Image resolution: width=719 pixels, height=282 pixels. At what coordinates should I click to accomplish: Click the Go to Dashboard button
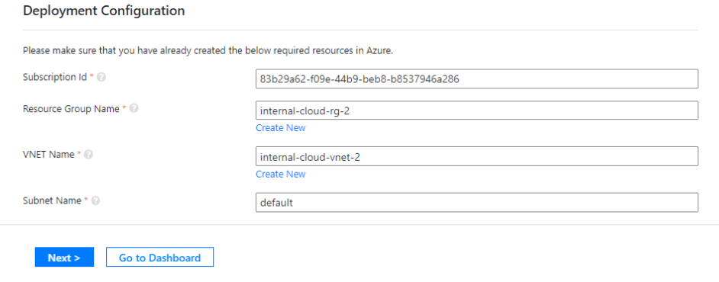tap(160, 258)
